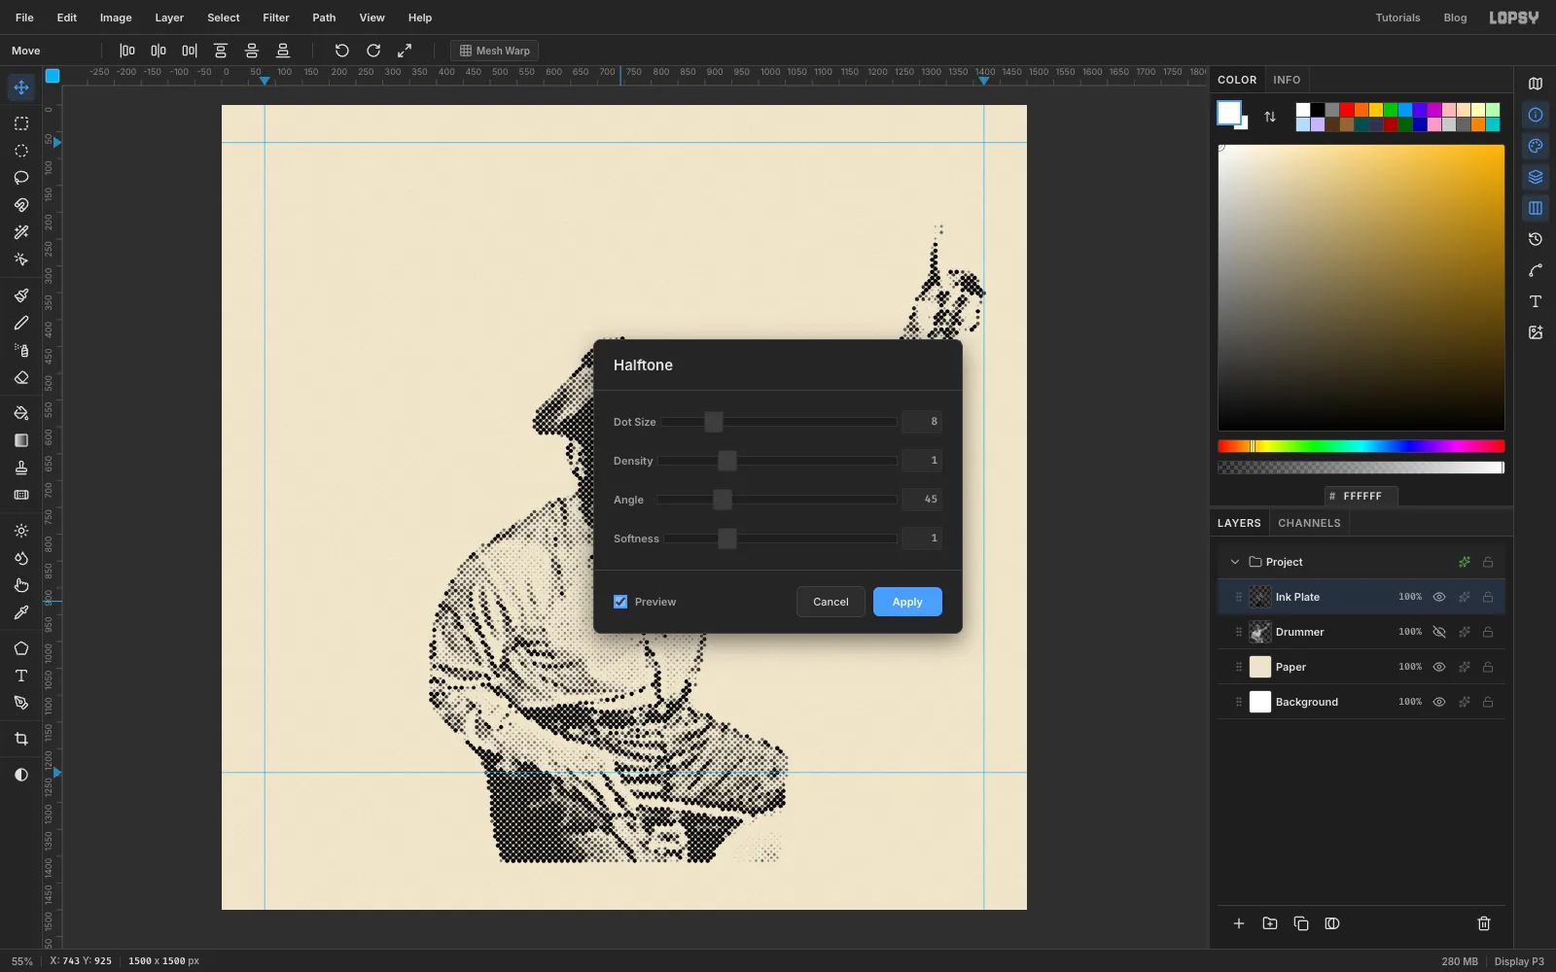The width and height of the screenshot is (1556, 972).
Task: Select the Lasso tool
Action: pyautogui.click(x=20, y=178)
